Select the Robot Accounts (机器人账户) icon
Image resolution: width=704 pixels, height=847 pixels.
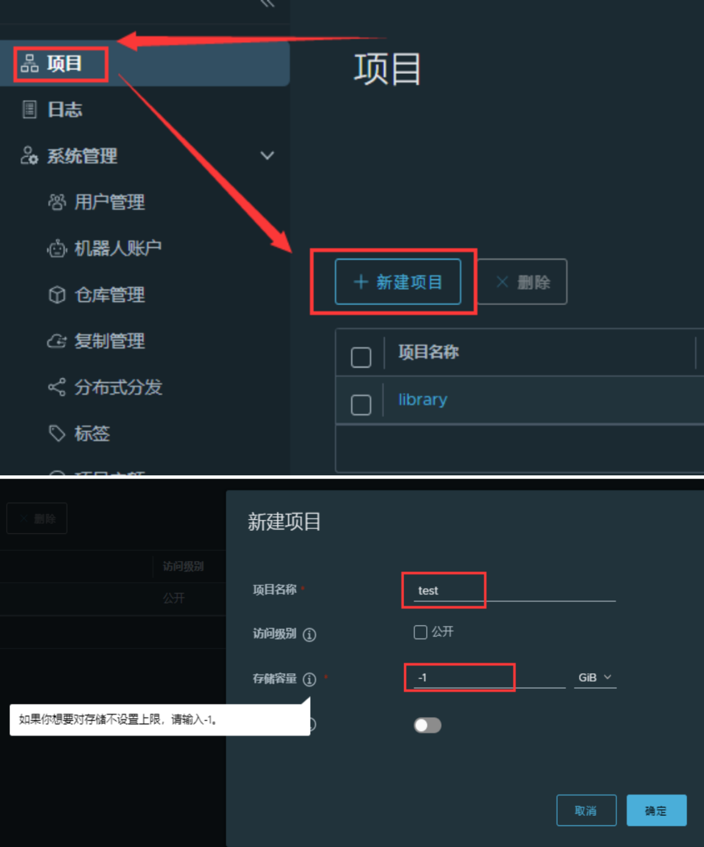click(57, 248)
